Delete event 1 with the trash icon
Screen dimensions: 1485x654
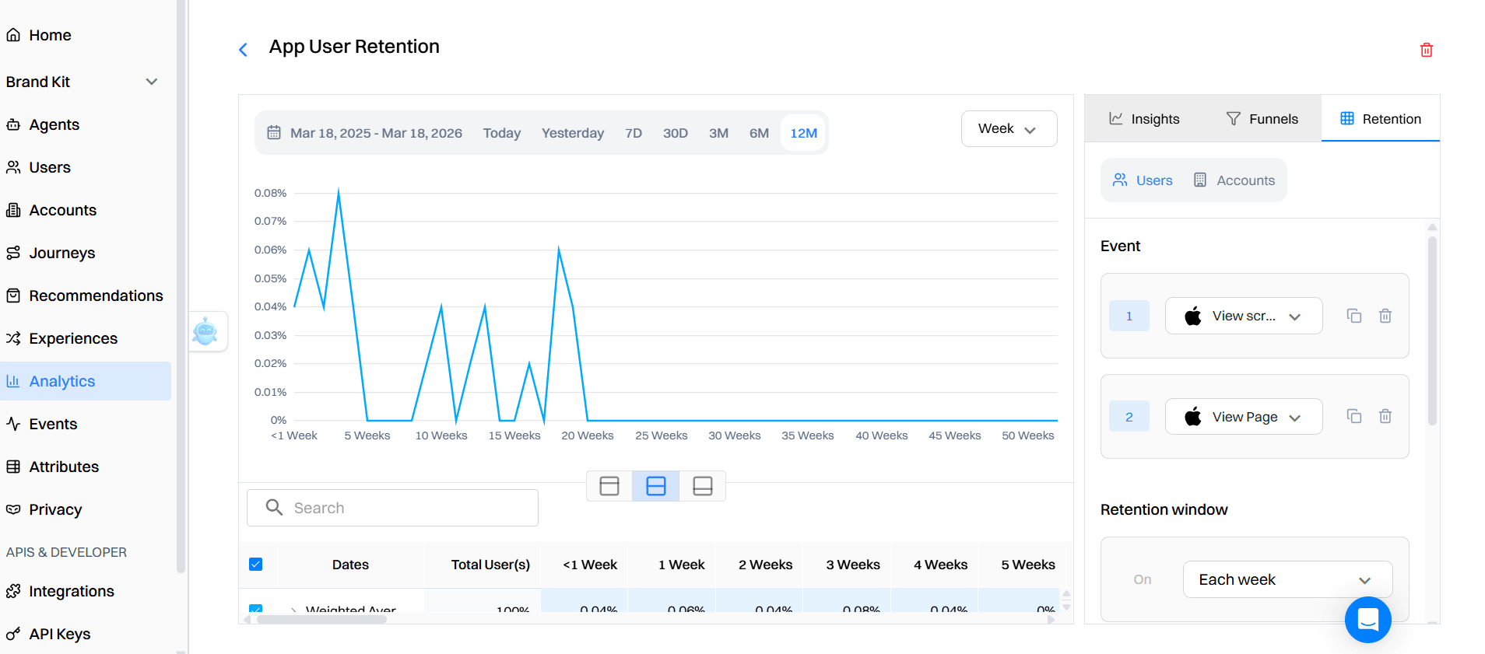[1385, 316]
